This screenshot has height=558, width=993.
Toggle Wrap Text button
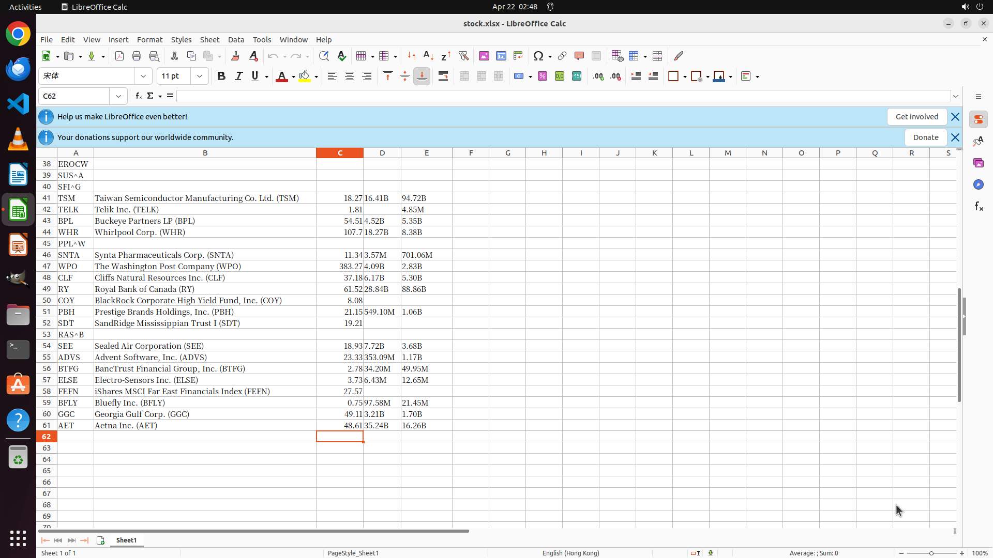coord(443,76)
